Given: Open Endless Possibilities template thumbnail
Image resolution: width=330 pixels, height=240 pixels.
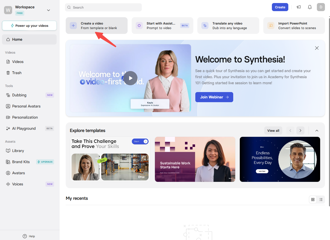Looking at the screenshot, I should (280, 159).
